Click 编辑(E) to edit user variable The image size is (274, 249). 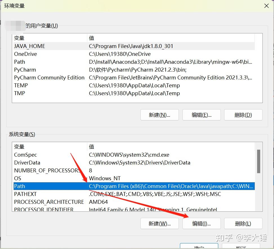(x=201, y=115)
